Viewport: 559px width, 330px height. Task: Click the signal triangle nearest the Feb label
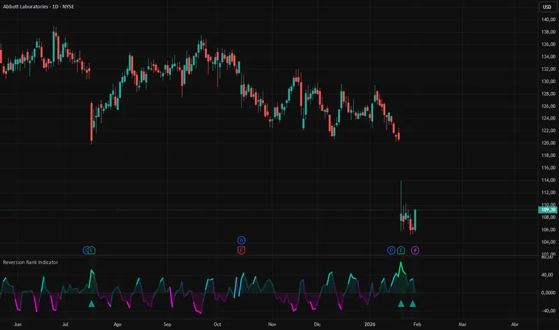[413, 304]
